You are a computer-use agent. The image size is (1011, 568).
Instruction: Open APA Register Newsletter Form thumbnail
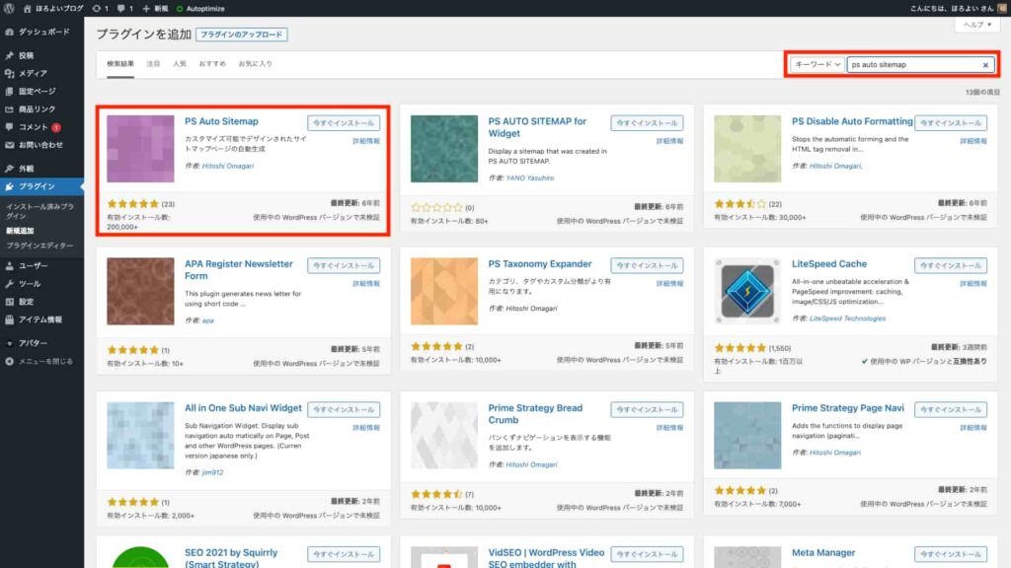pyautogui.click(x=140, y=291)
